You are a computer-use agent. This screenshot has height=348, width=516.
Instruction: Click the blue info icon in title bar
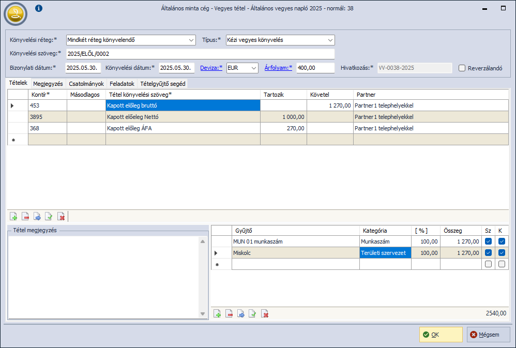pyautogui.click(x=39, y=8)
